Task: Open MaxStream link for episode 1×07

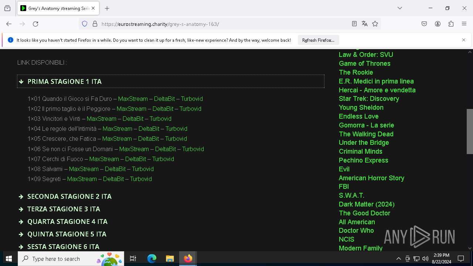Action: (x=104, y=159)
